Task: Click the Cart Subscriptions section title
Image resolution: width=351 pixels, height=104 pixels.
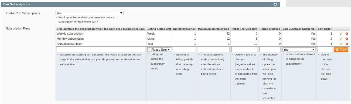Action: [16, 4]
